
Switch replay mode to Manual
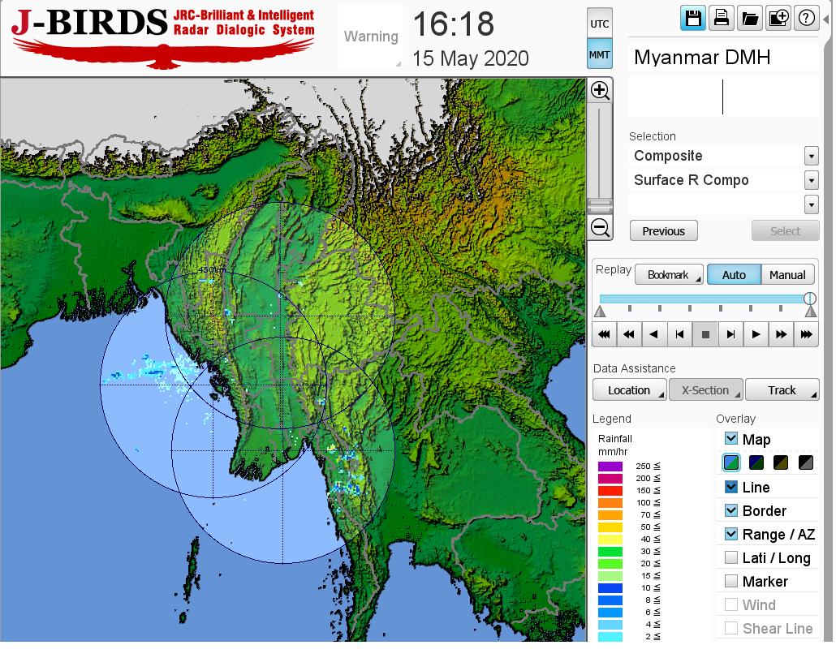(x=787, y=275)
